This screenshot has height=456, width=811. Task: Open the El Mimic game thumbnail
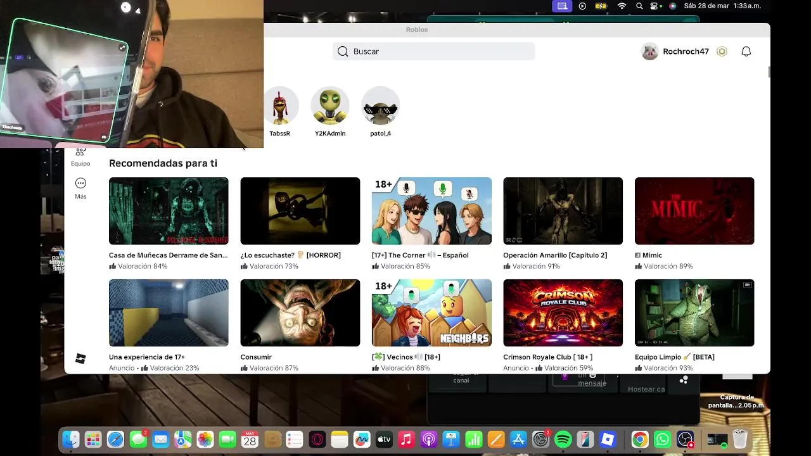tap(694, 211)
